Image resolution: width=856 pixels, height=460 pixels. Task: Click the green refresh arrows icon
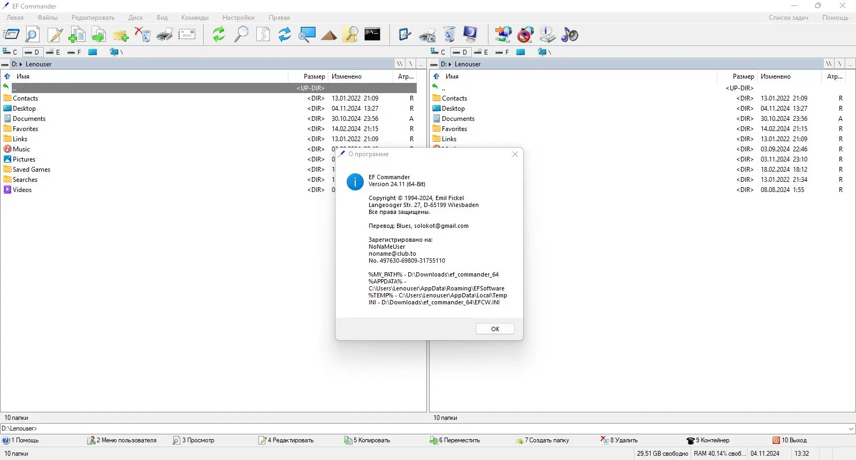click(x=219, y=35)
